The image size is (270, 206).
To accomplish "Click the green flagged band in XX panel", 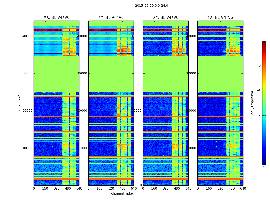I will [x=57, y=74].
